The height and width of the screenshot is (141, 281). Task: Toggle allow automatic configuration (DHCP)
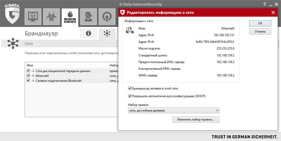point(130,96)
